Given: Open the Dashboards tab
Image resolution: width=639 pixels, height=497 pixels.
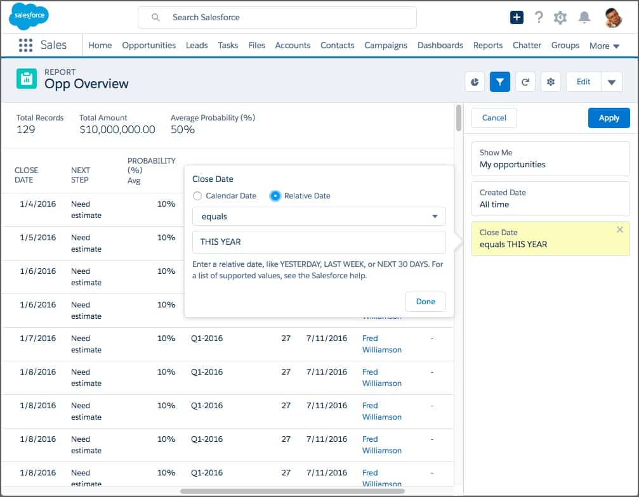Looking at the screenshot, I should click(440, 45).
